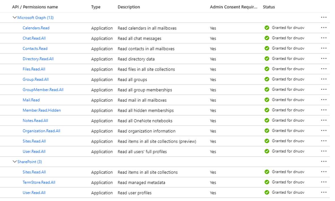Open the Mail.Read permission

[x=31, y=100]
